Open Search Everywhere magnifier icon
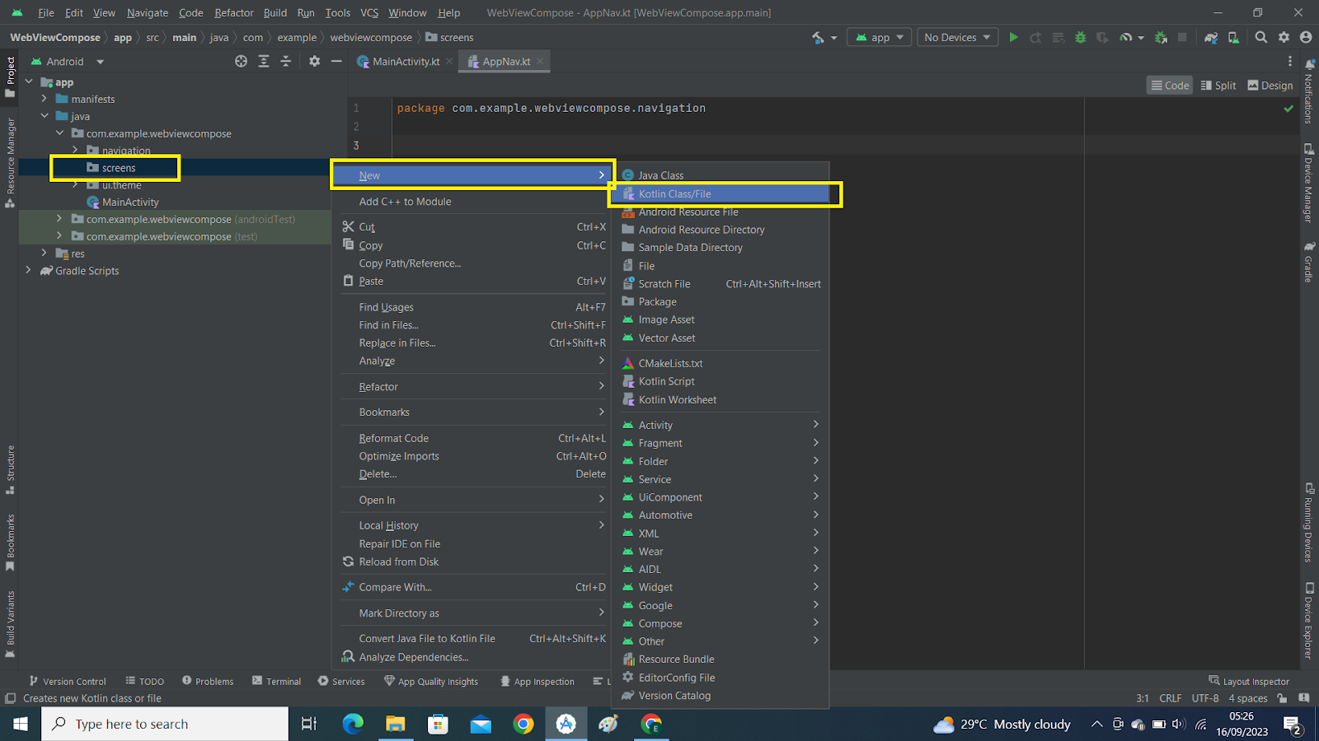This screenshot has width=1319, height=741. tap(1260, 37)
